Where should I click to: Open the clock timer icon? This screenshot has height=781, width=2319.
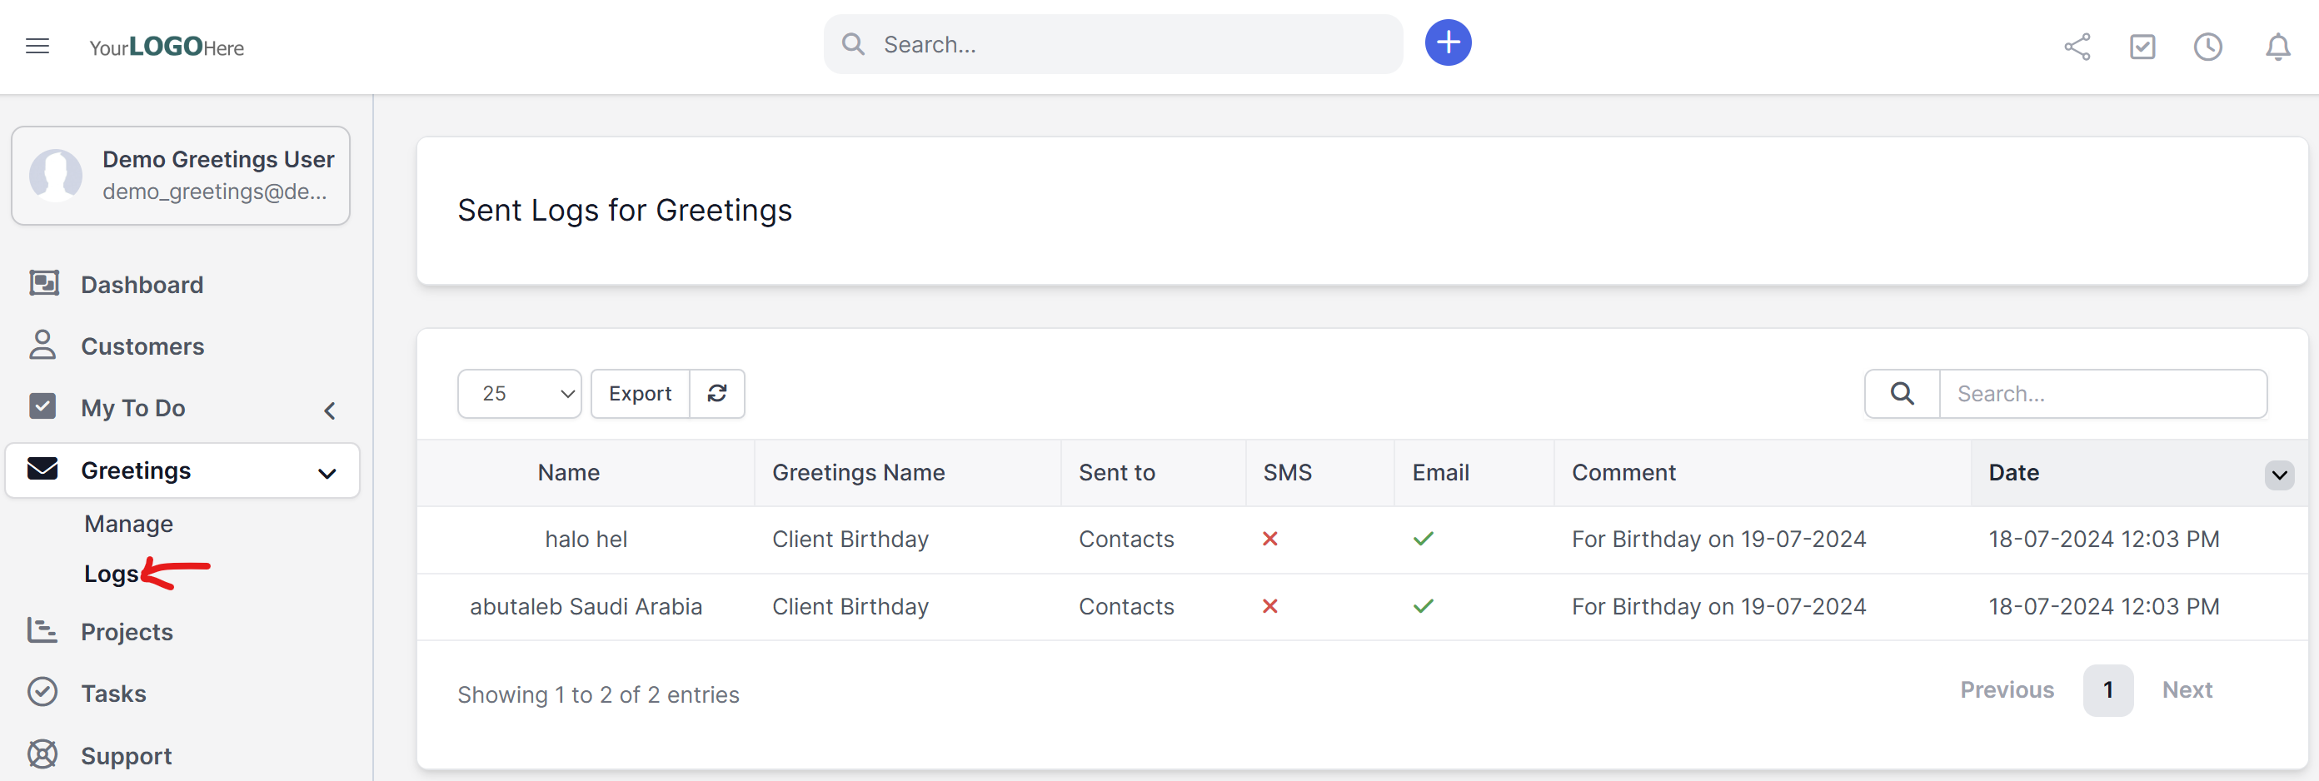(x=2207, y=47)
